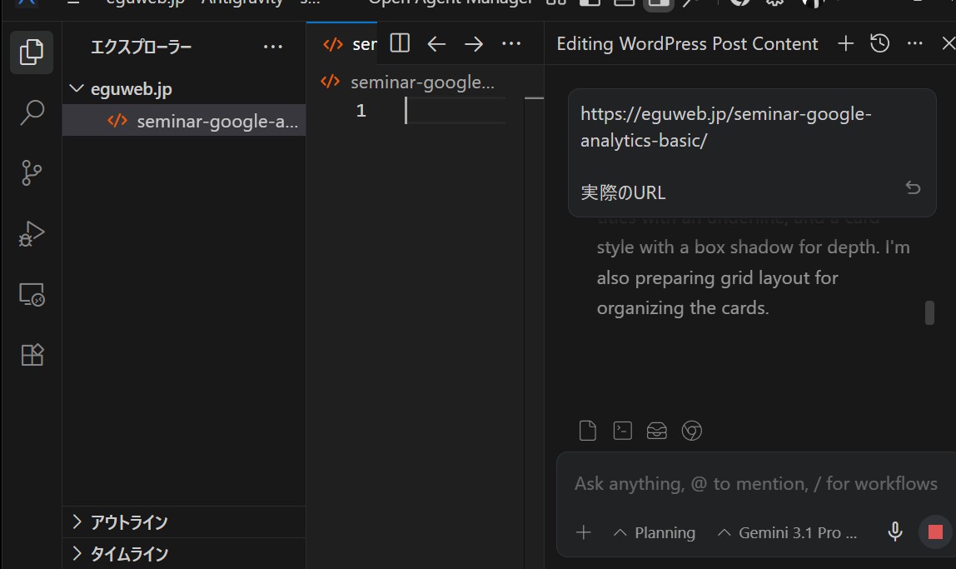Screen dimensions: 956x569
Task: Open the Extensions view
Action: (x=31, y=354)
